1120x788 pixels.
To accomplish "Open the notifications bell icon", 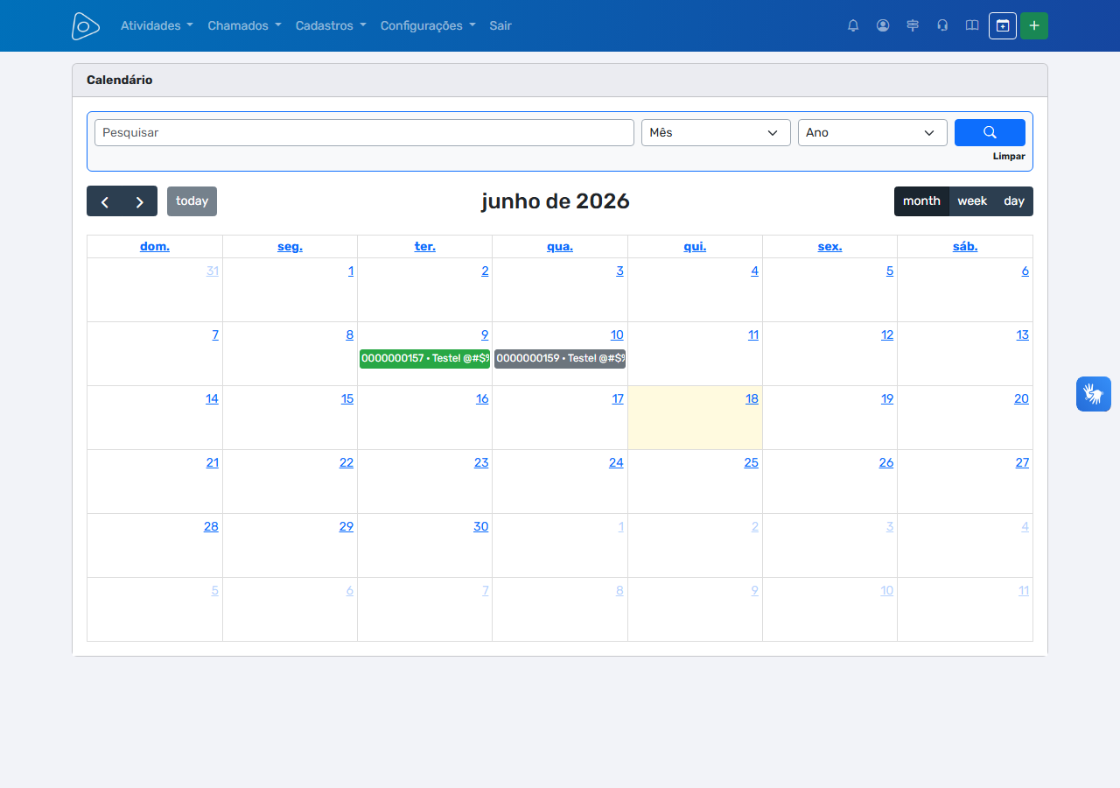I will [x=853, y=25].
